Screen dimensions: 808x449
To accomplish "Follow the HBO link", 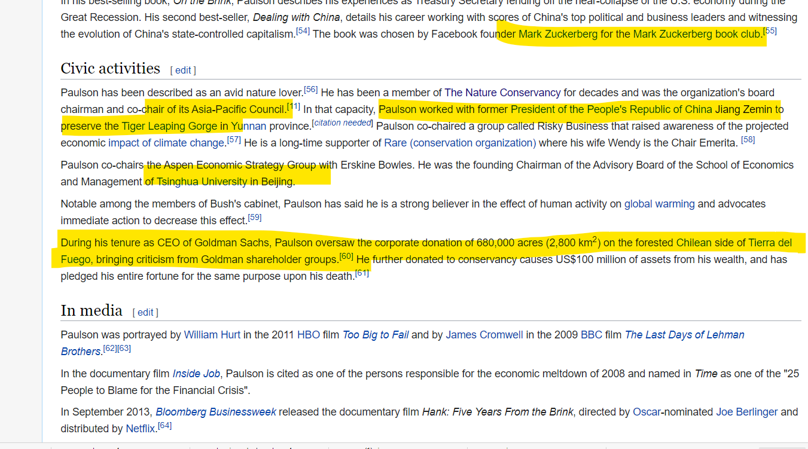I will [309, 335].
